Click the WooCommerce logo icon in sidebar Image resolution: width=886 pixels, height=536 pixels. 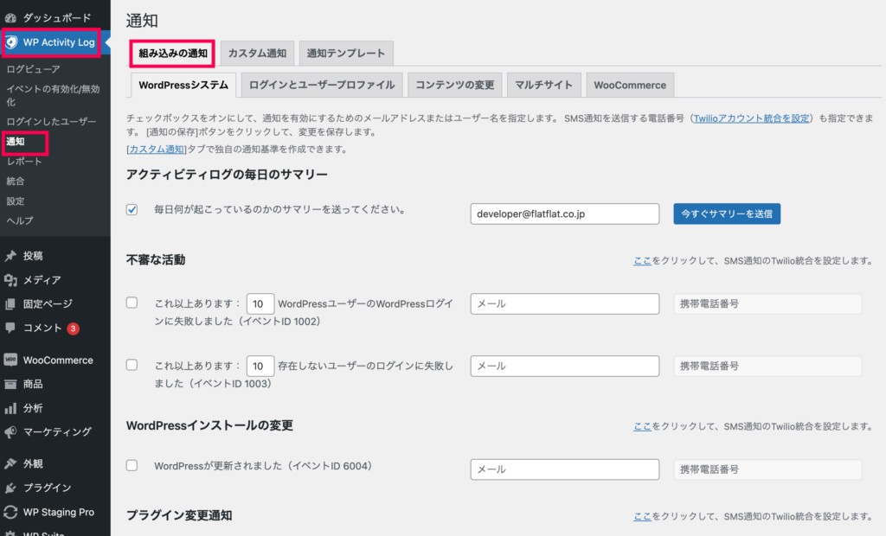(10, 360)
